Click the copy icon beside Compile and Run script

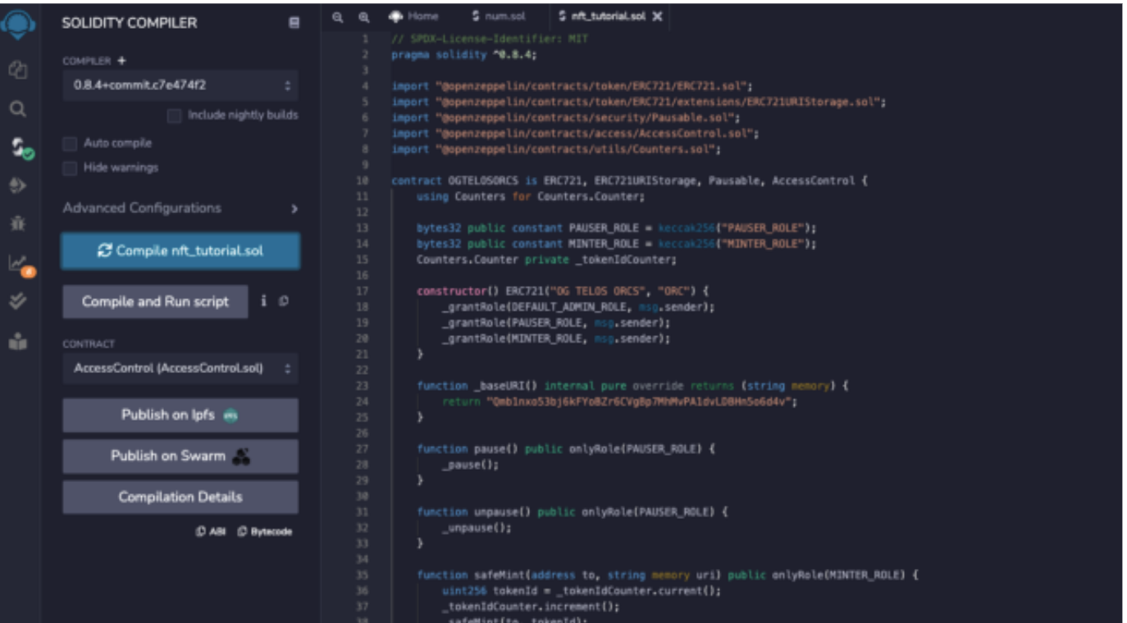(284, 302)
